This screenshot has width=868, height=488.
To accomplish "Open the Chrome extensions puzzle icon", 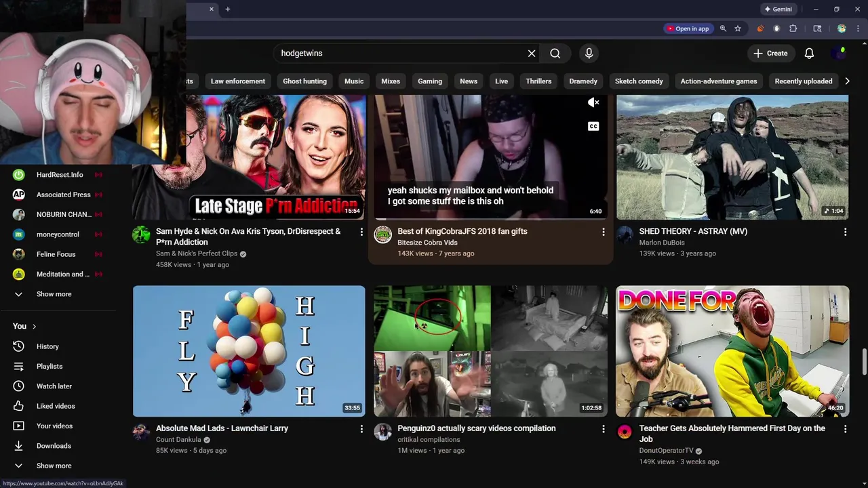I will (793, 28).
